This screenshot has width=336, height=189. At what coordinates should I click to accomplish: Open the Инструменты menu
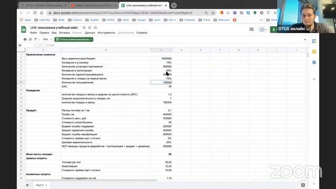coord(106,33)
